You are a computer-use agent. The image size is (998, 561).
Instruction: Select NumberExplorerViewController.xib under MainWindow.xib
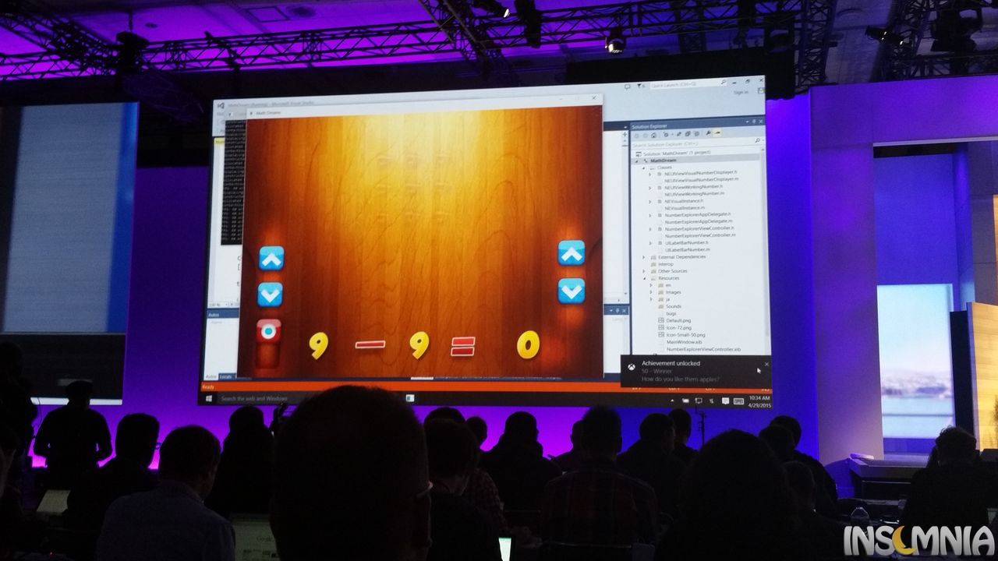(x=703, y=349)
